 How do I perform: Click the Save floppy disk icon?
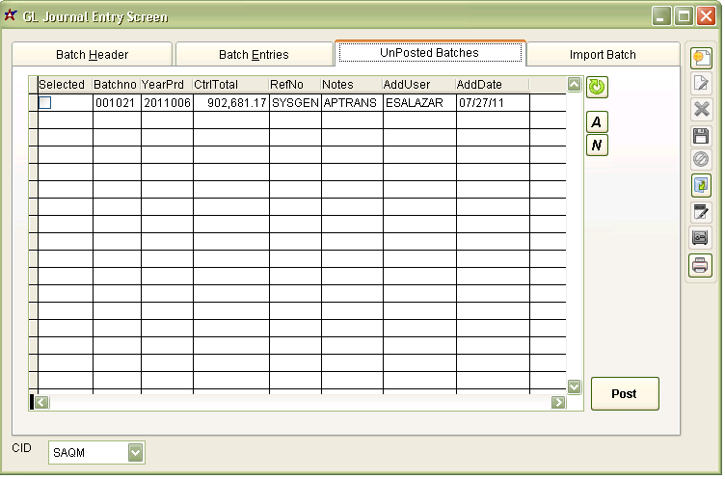701,136
